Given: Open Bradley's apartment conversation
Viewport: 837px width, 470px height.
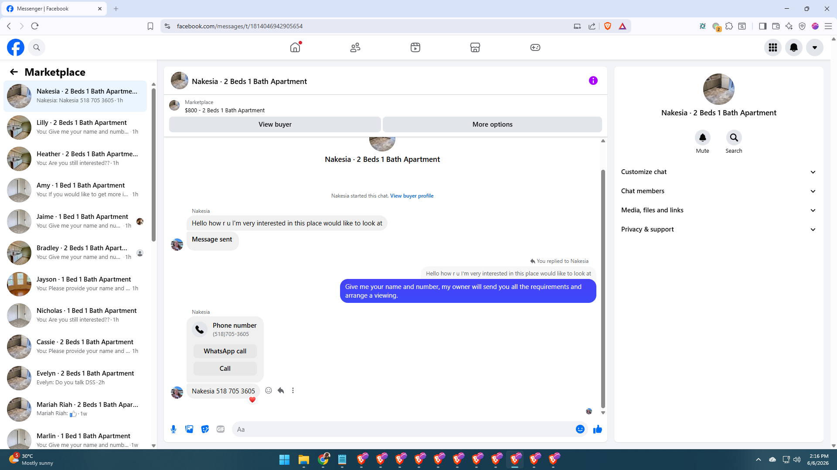Looking at the screenshot, I should [75, 253].
